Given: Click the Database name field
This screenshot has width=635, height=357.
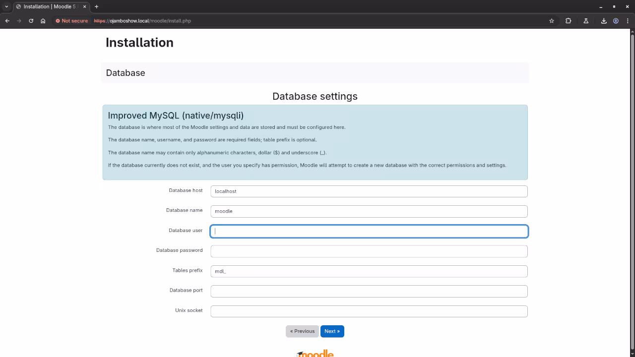Looking at the screenshot, I should [x=369, y=211].
